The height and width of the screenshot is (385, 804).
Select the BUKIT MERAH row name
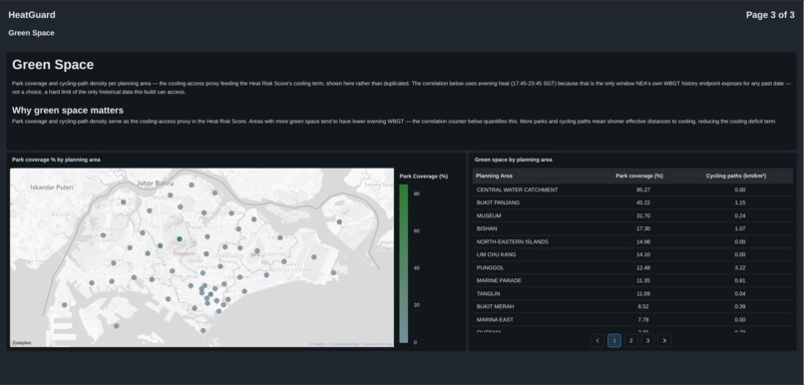(x=496, y=306)
